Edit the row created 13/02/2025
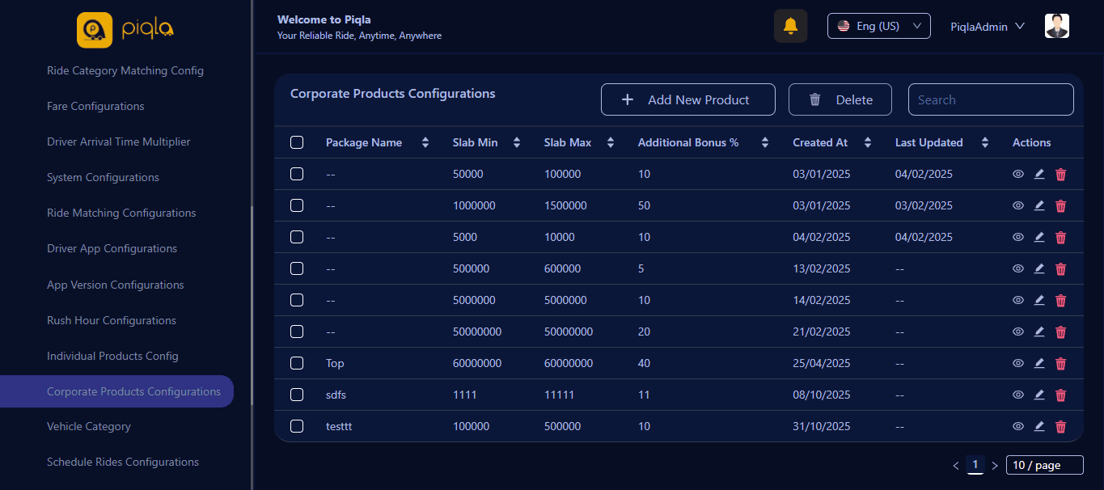This screenshot has height=490, width=1104. click(x=1039, y=268)
